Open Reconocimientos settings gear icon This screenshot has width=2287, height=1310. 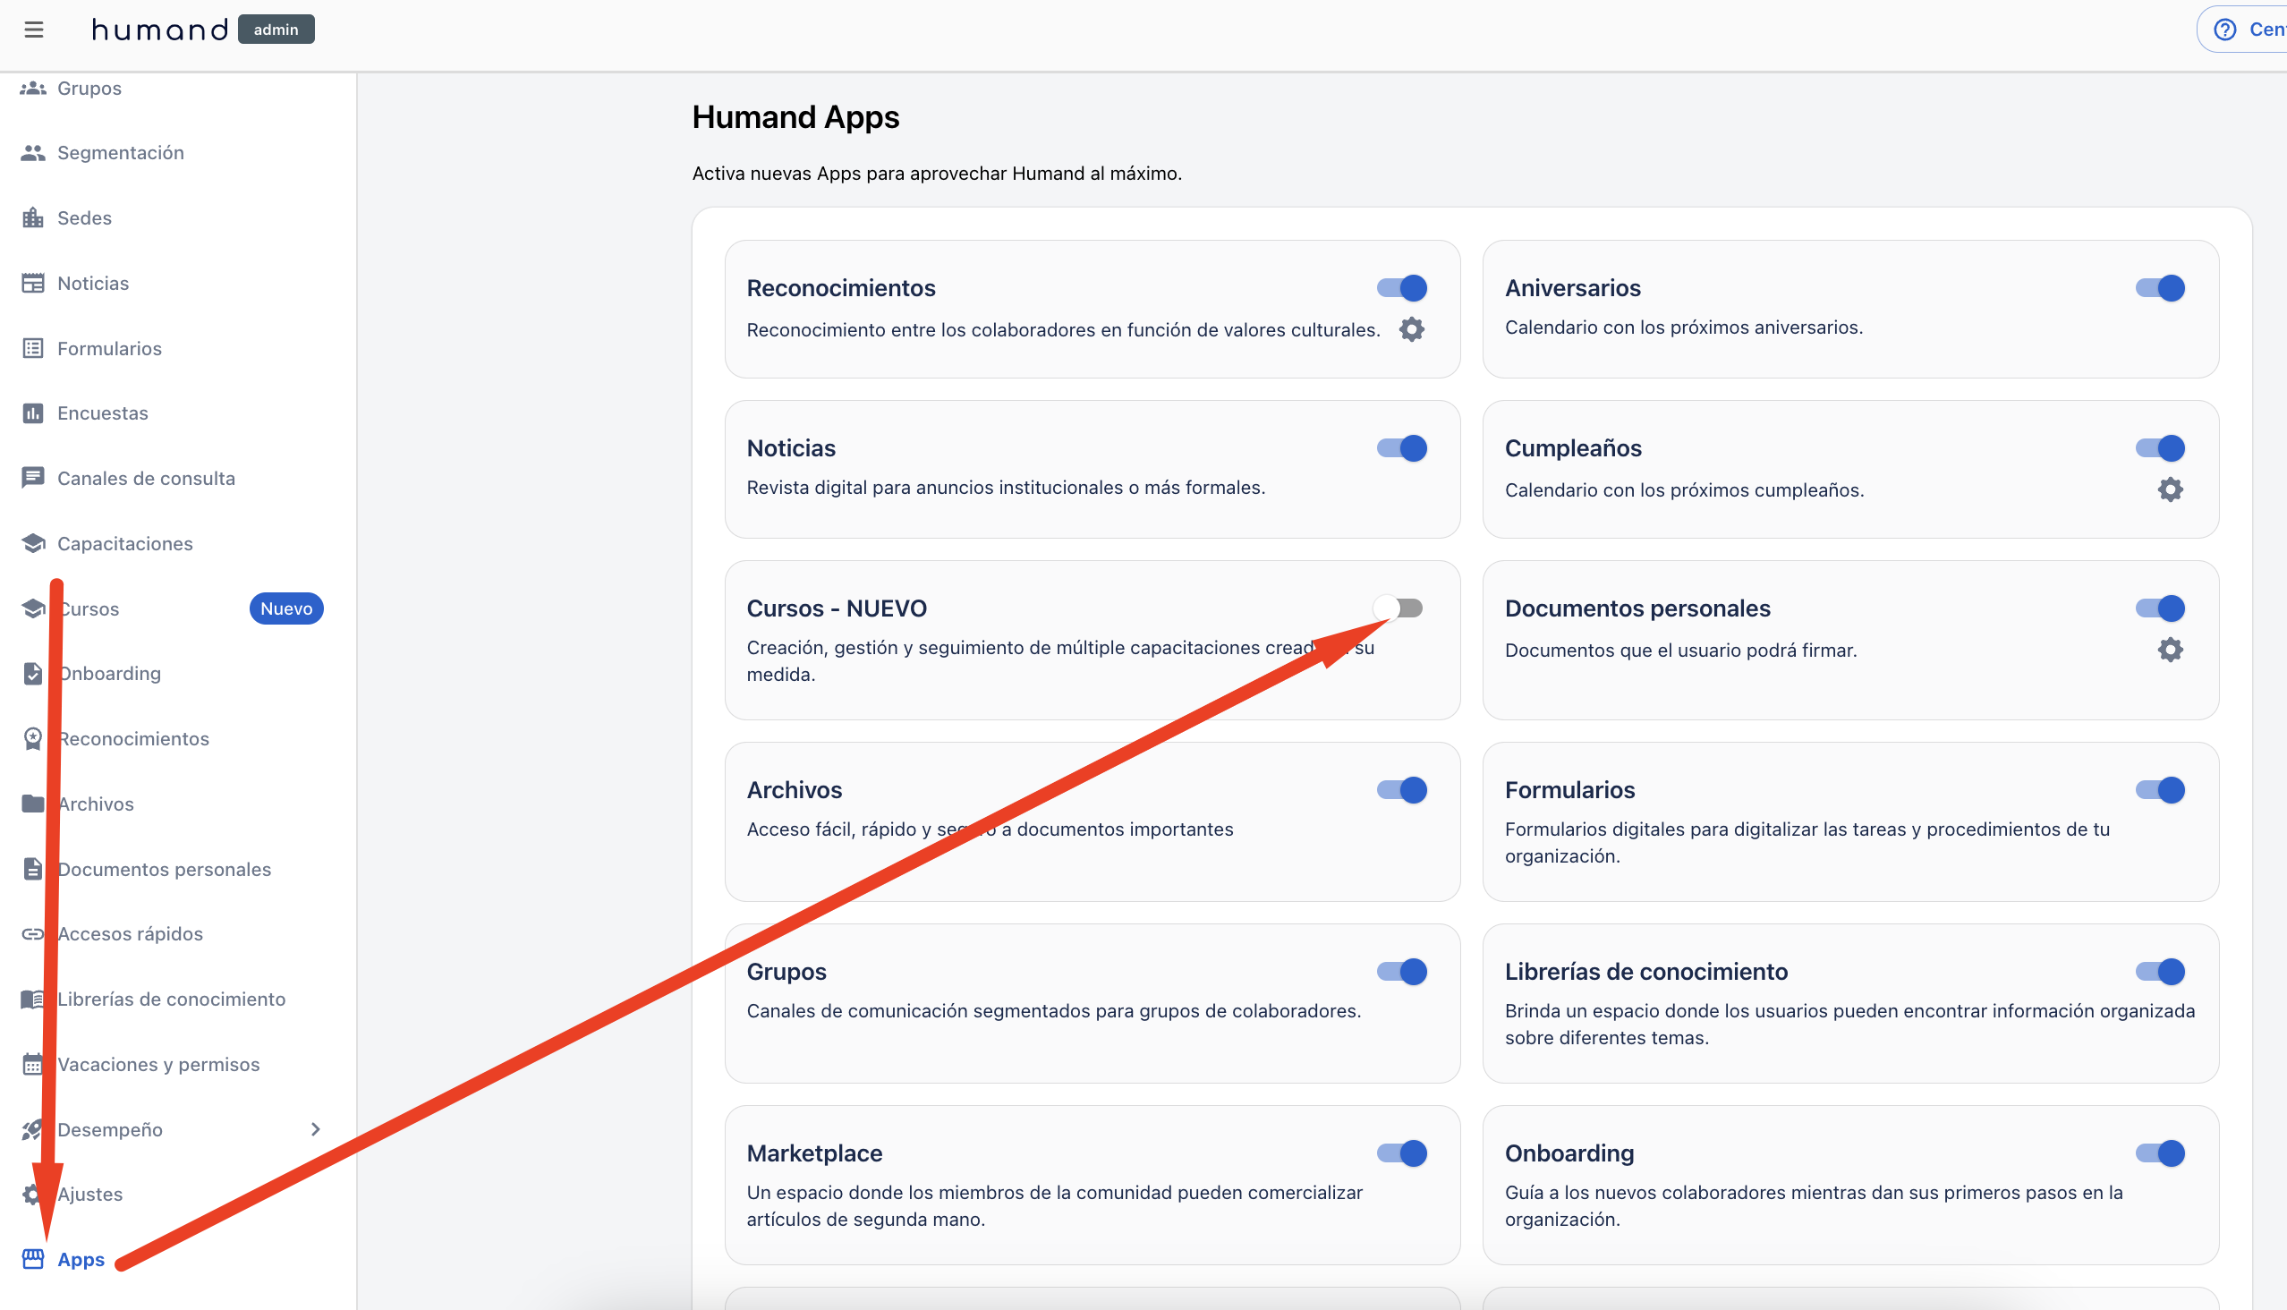pos(1412,329)
